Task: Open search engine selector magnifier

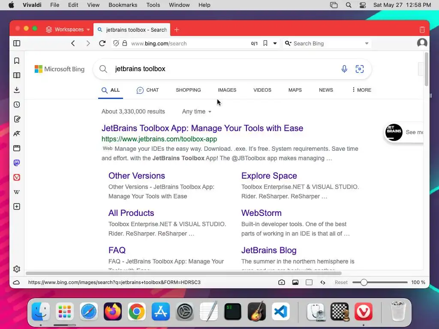Action: pos(288,43)
